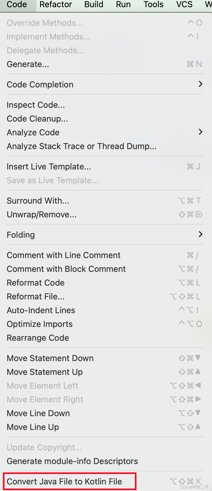Open Inspect Code...
This screenshot has width=212, height=491.
pyautogui.click(x=36, y=105)
